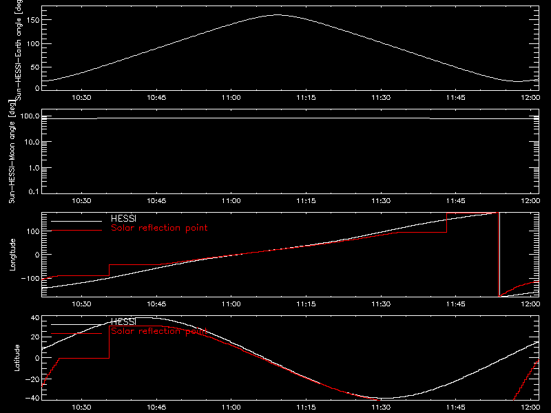
Task: Click the 'Sun-HESSI-Moon angle [deg]' axis title
Action: [x=12, y=151]
